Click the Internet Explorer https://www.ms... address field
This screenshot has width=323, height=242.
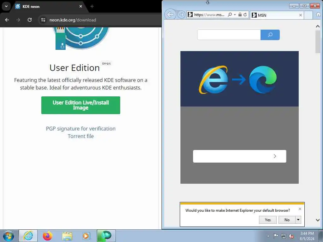(209, 15)
